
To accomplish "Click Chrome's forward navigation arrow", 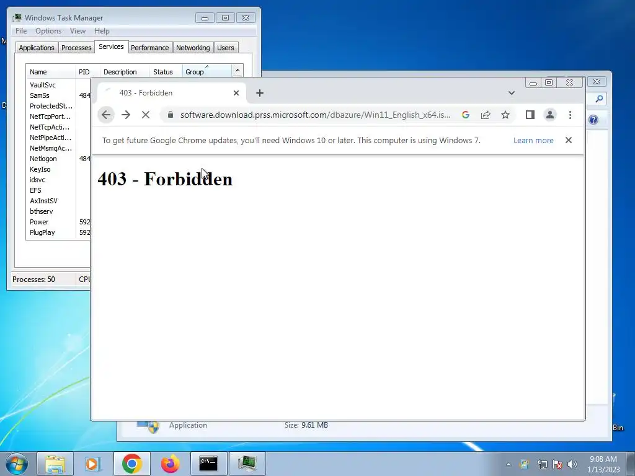I will pyautogui.click(x=126, y=115).
